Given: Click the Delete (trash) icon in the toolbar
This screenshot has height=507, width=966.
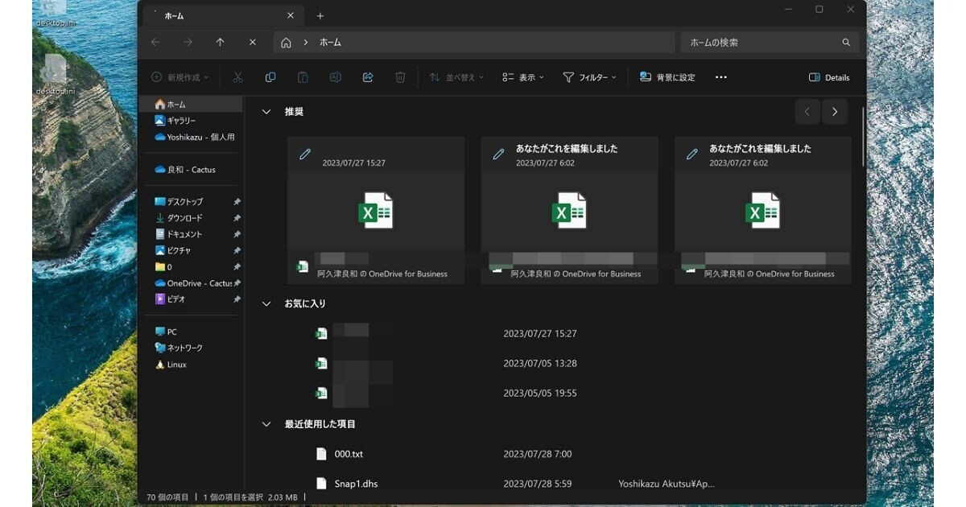Looking at the screenshot, I should pyautogui.click(x=400, y=76).
